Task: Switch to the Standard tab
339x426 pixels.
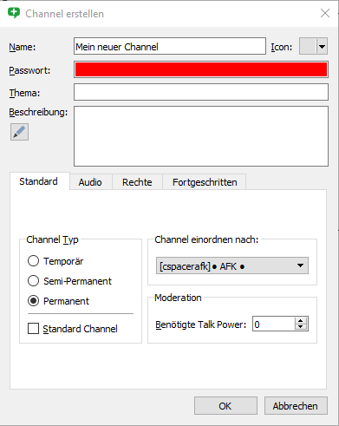Action: [40, 181]
